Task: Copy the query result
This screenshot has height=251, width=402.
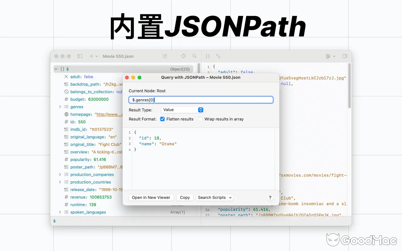Action: (x=185, y=197)
